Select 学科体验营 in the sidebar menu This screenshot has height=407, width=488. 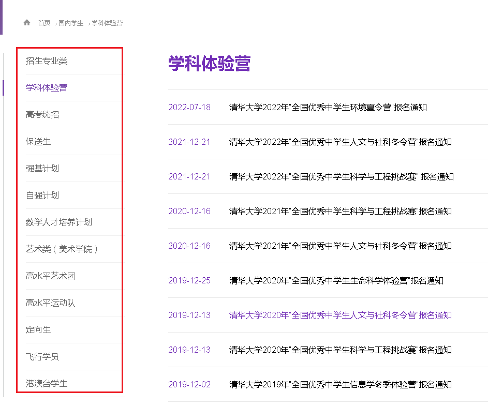pos(47,88)
